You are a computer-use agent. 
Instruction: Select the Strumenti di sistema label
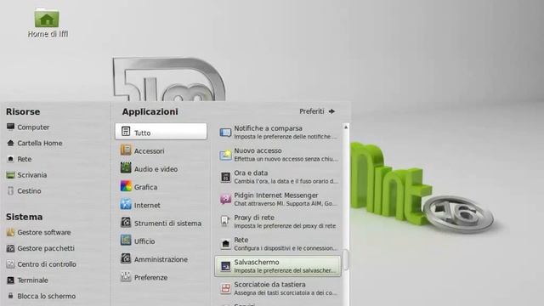pos(167,223)
